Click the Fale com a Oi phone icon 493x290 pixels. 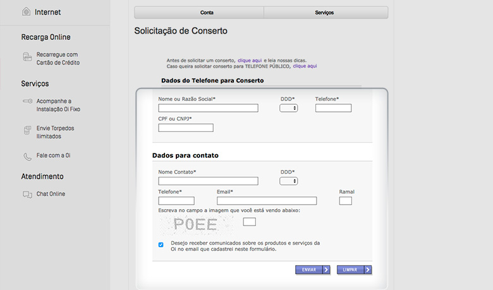[28, 157]
